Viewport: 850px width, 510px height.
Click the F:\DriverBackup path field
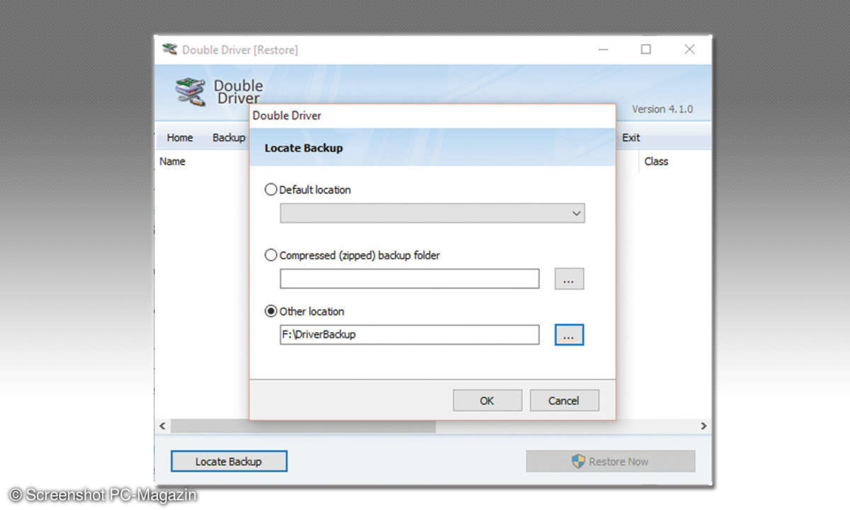tap(409, 334)
